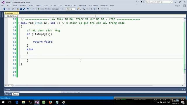Image resolution: width=187 pixels, height=105 pixels.
Task: Click the Quick Launch magnifier icon
Action: click(x=171, y=2)
